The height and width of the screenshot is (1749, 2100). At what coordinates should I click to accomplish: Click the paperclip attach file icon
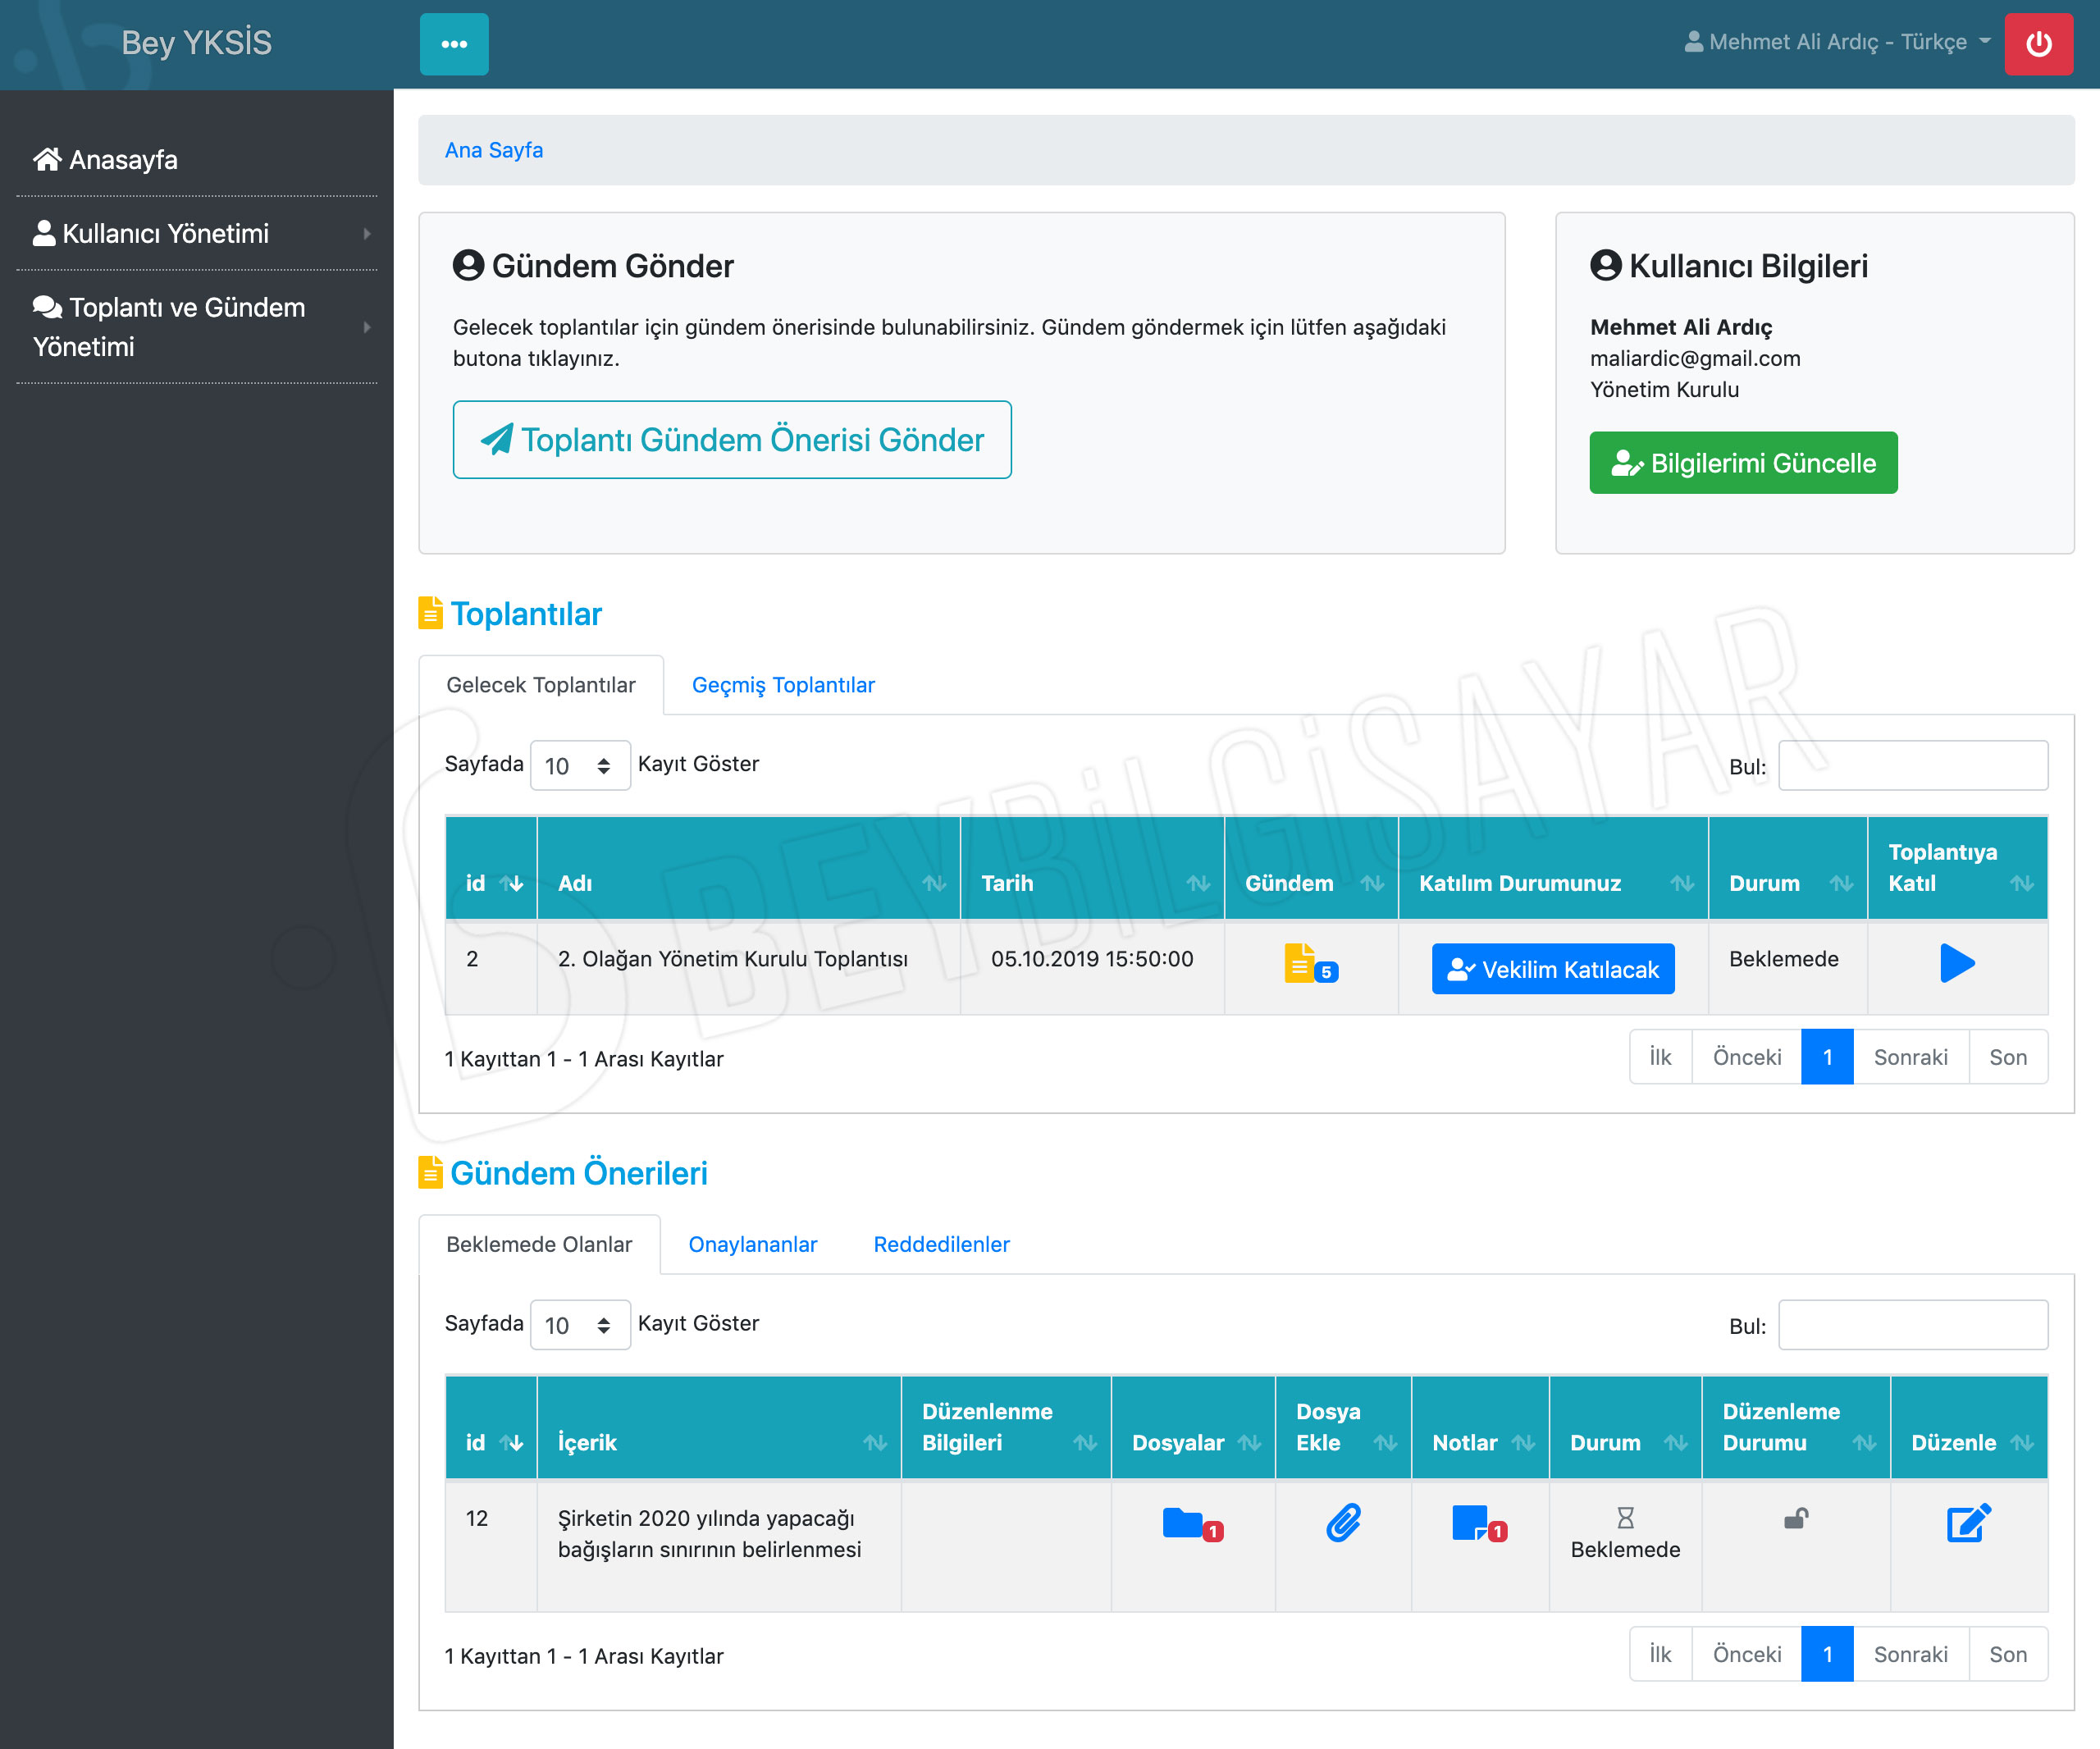pyautogui.click(x=1343, y=1523)
